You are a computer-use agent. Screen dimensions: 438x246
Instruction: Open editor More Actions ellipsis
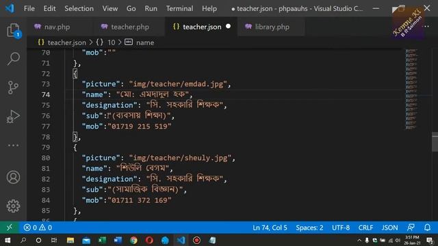click(x=426, y=27)
